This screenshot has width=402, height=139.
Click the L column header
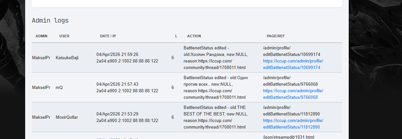click(176, 36)
